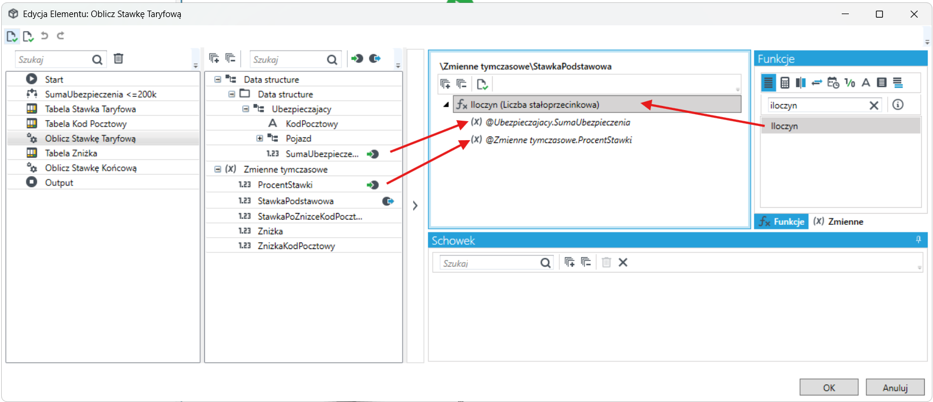Click the chevron arrow beside the data tree panel
This screenshot has width=933, height=402.
tap(415, 205)
